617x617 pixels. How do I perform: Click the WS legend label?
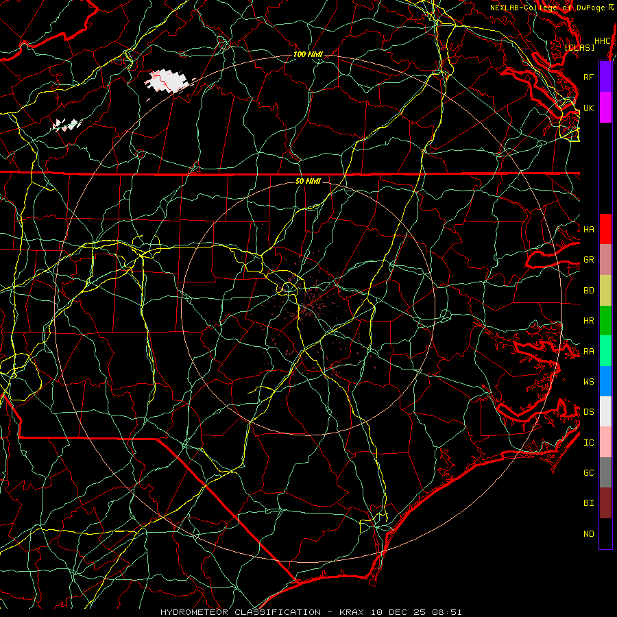point(589,382)
